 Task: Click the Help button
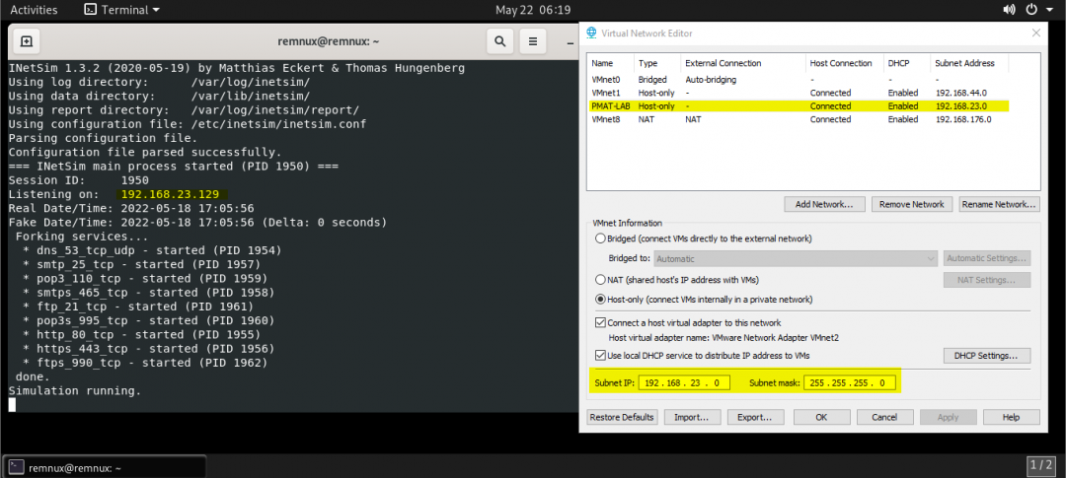click(x=1012, y=417)
